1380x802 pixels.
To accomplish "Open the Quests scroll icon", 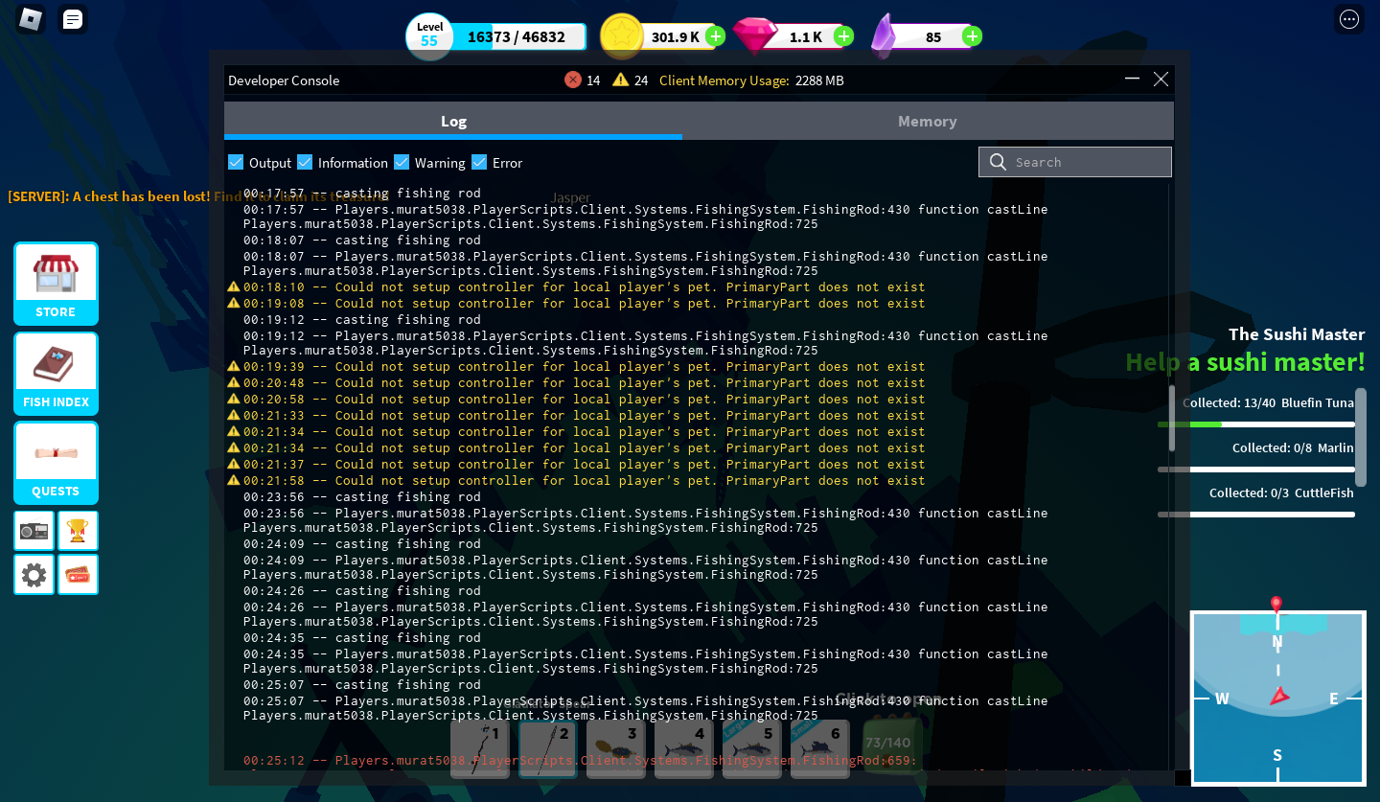I will coord(56,463).
